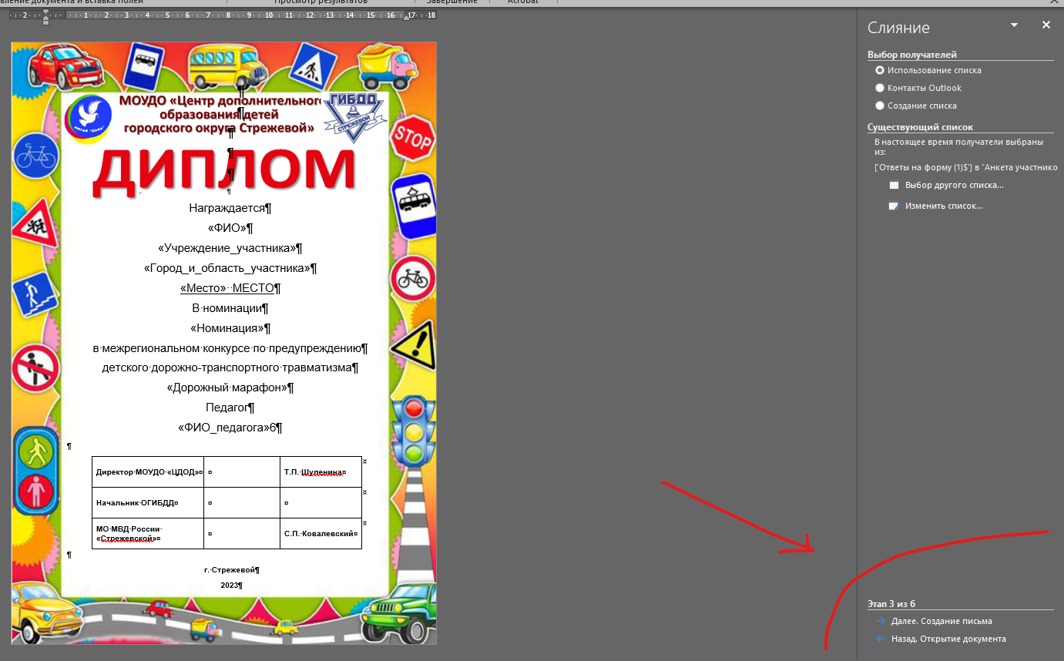The image size is (1064, 661).
Task: Click the Этап 3 из 6 label
Action: [891, 604]
